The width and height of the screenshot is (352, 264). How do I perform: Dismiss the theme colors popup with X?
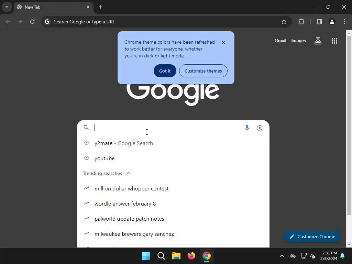coord(223,42)
